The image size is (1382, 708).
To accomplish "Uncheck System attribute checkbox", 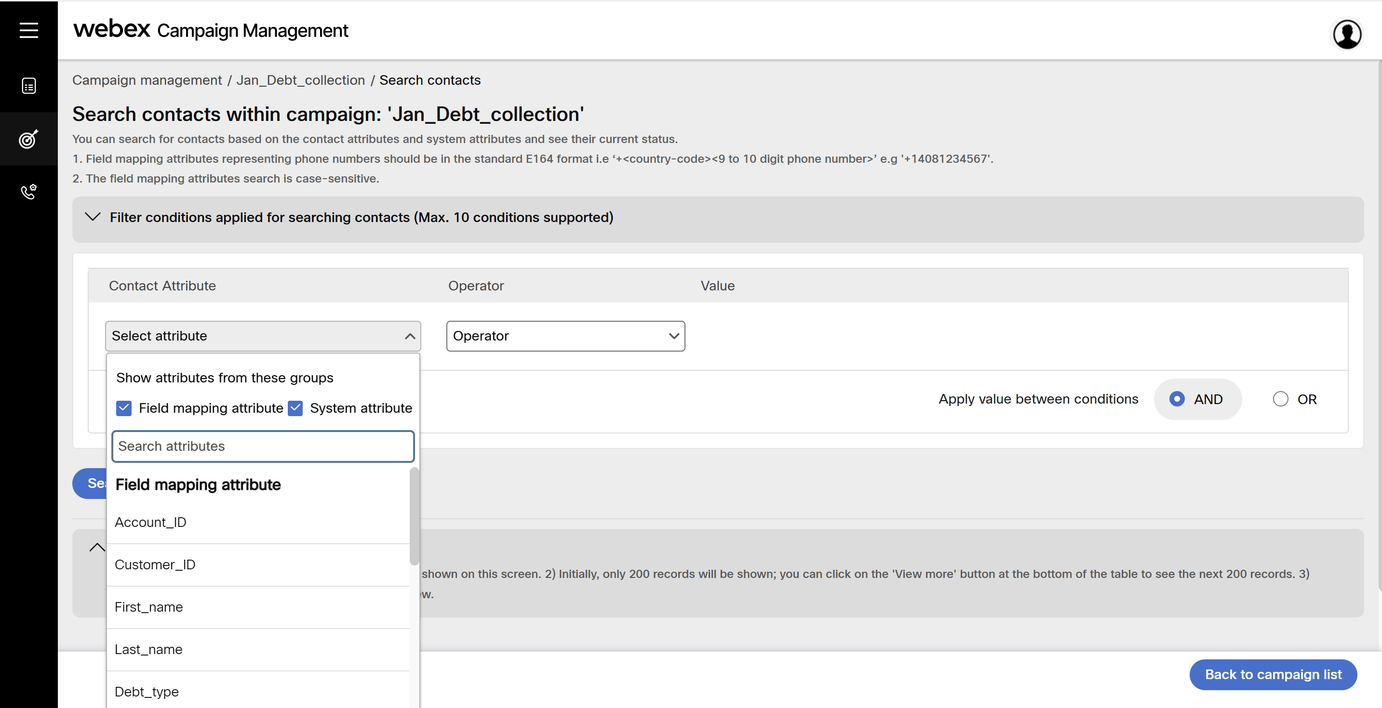I will [295, 408].
